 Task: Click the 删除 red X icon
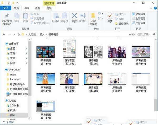[74, 16]
